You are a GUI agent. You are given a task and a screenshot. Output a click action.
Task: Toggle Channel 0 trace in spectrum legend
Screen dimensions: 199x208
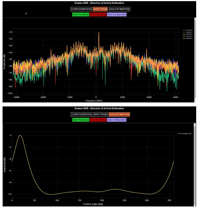(x=187, y=30)
